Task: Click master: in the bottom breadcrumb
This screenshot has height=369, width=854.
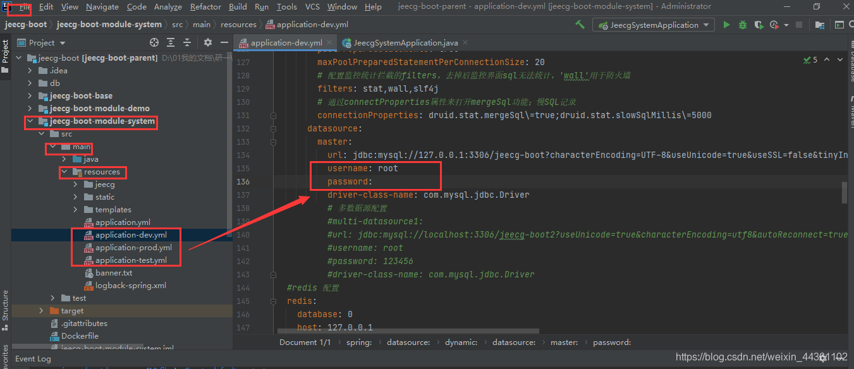Action: (564, 342)
